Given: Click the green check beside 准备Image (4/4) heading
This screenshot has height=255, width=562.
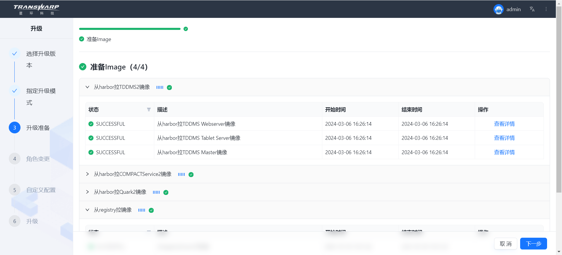Looking at the screenshot, I should click(83, 67).
